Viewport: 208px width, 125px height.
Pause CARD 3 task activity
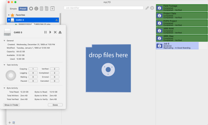click(x=45, y=32)
